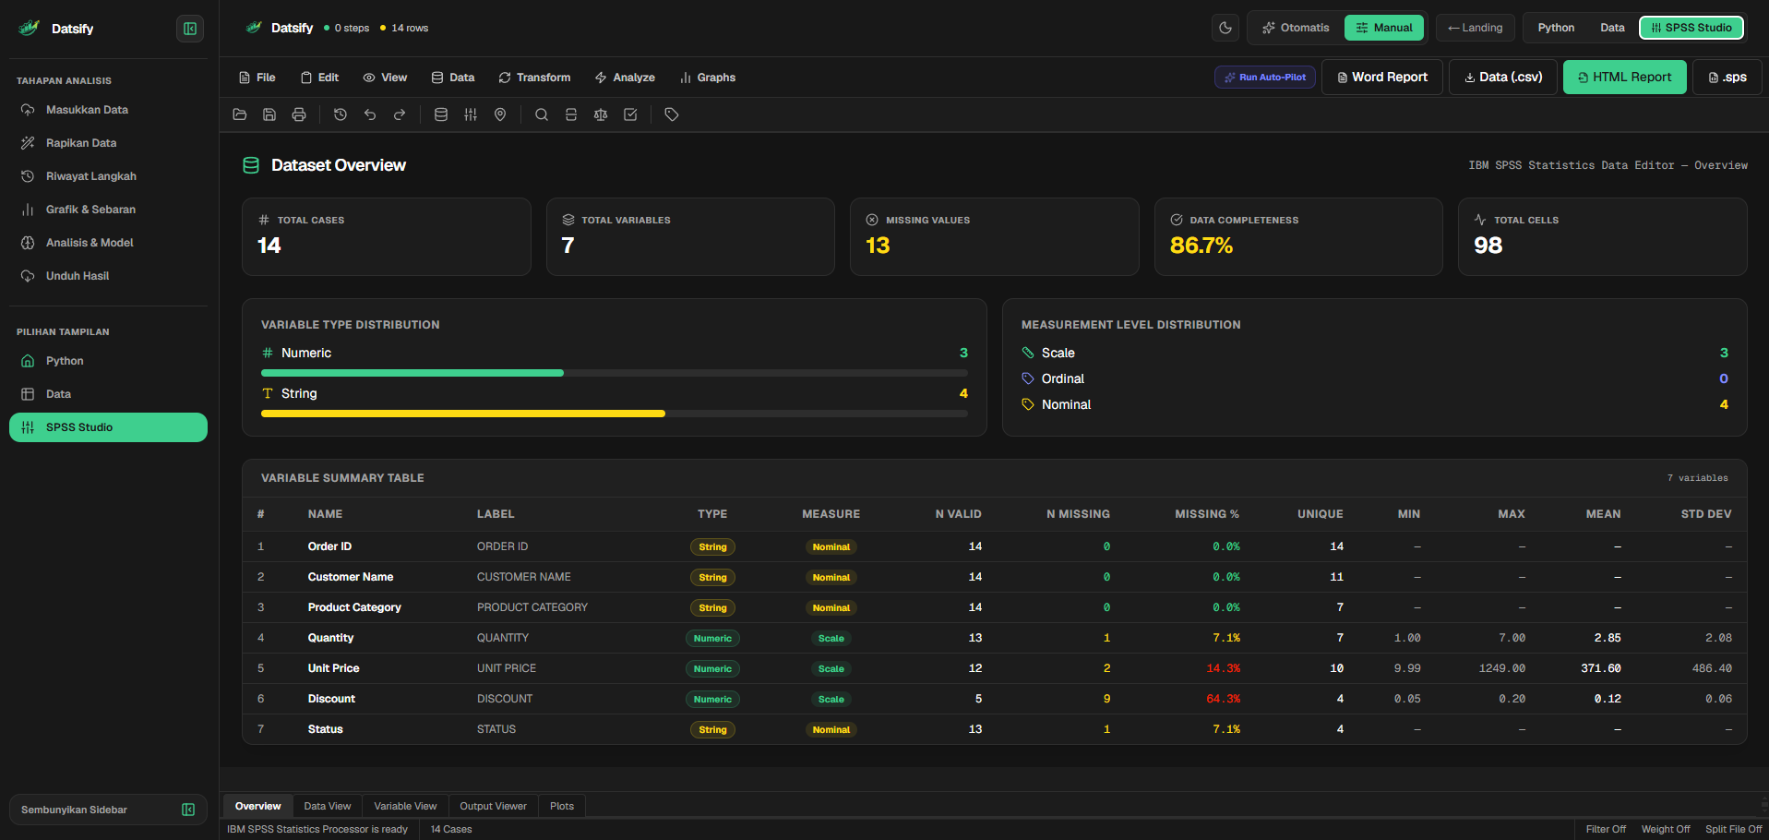Open the Output Viewer tab
1769x840 pixels.
pyautogui.click(x=493, y=806)
